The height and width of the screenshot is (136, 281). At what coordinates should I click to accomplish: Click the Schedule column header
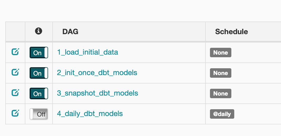click(x=232, y=32)
